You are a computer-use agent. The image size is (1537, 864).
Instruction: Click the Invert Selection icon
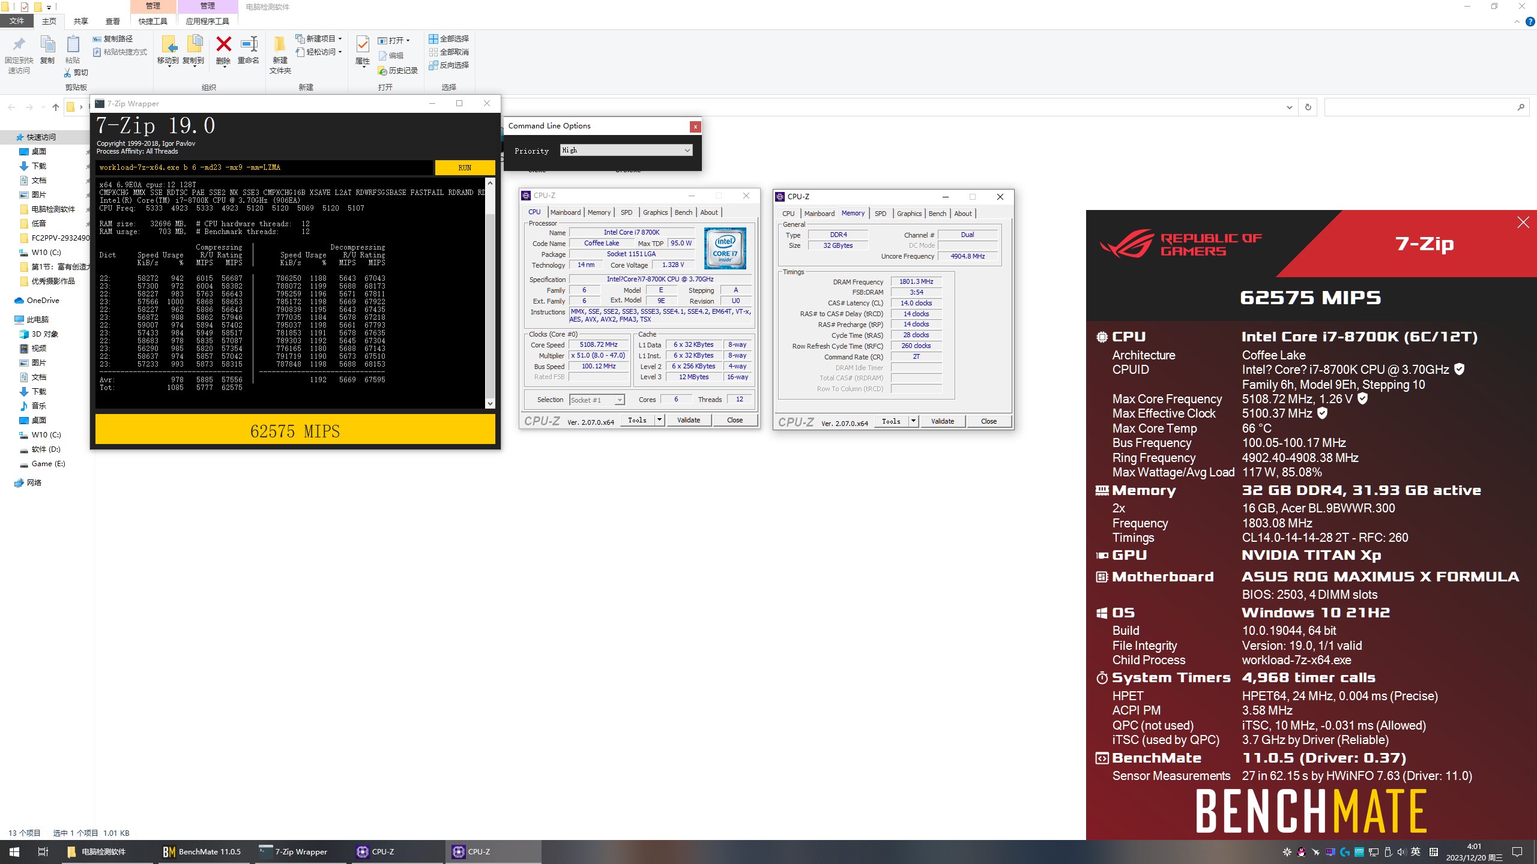433,65
